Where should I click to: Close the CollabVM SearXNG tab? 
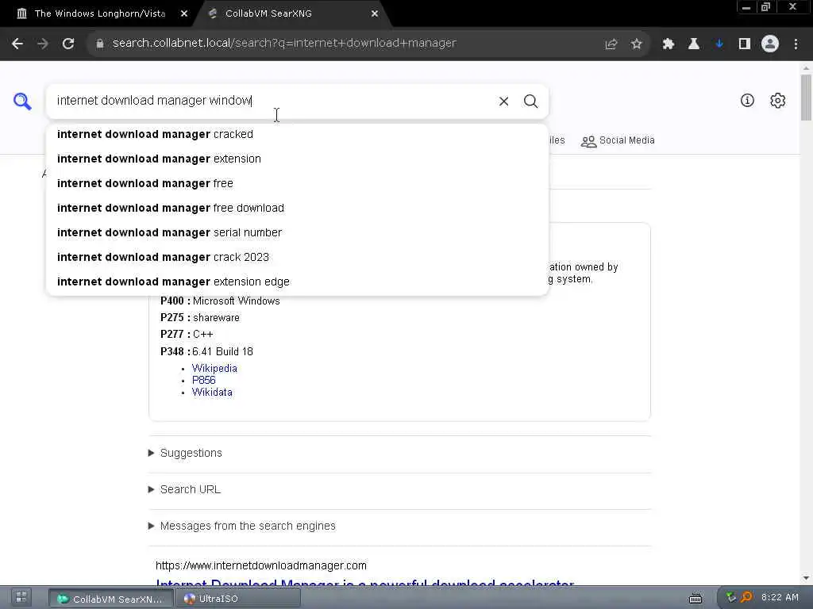tap(375, 14)
